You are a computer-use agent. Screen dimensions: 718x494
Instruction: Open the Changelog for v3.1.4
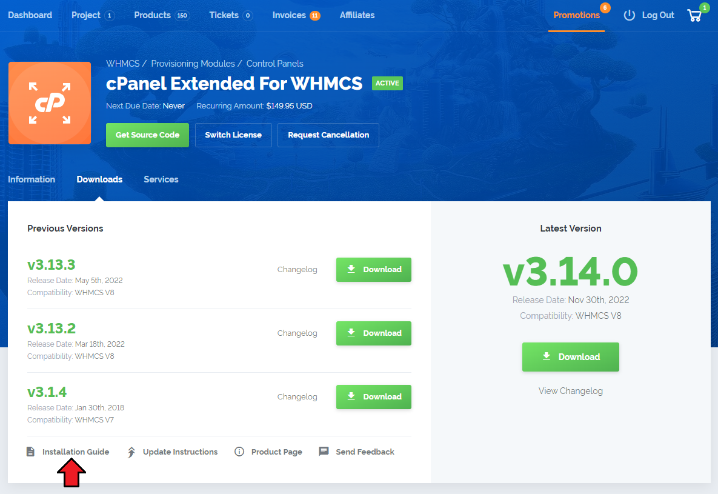tap(297, 397)
